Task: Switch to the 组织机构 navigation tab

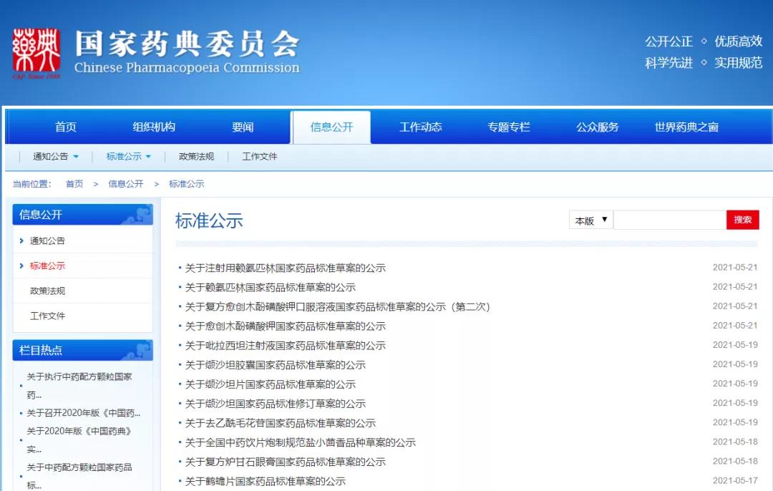Action: tap(154, 127)
